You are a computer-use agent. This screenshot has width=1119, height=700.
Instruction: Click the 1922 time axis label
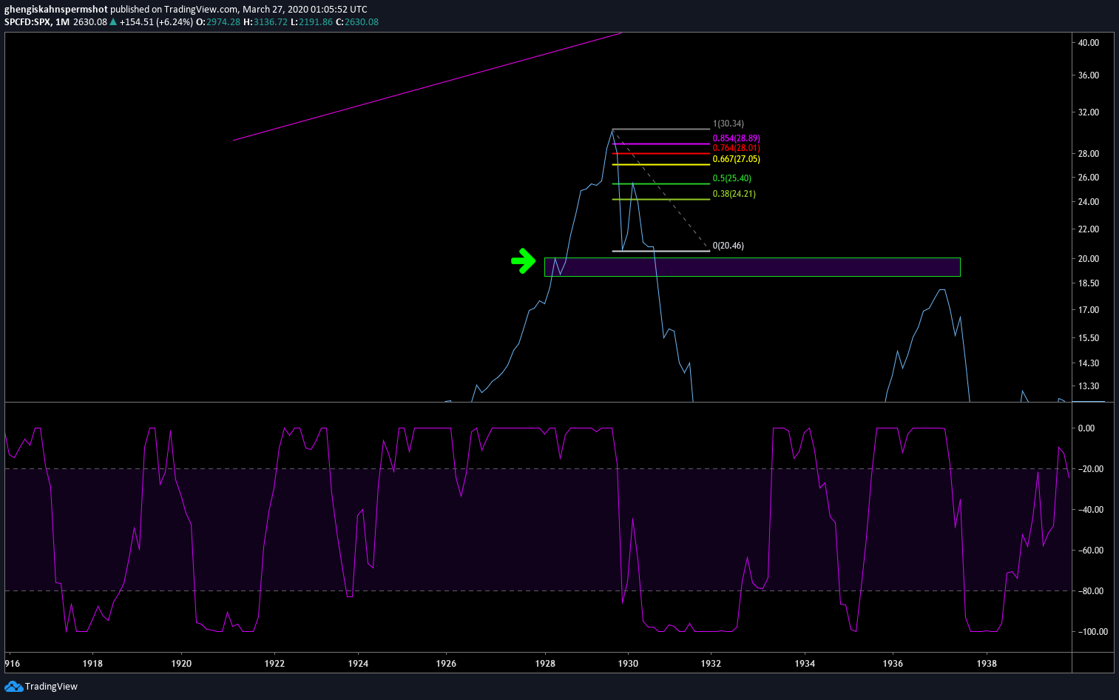pos(274,664)
